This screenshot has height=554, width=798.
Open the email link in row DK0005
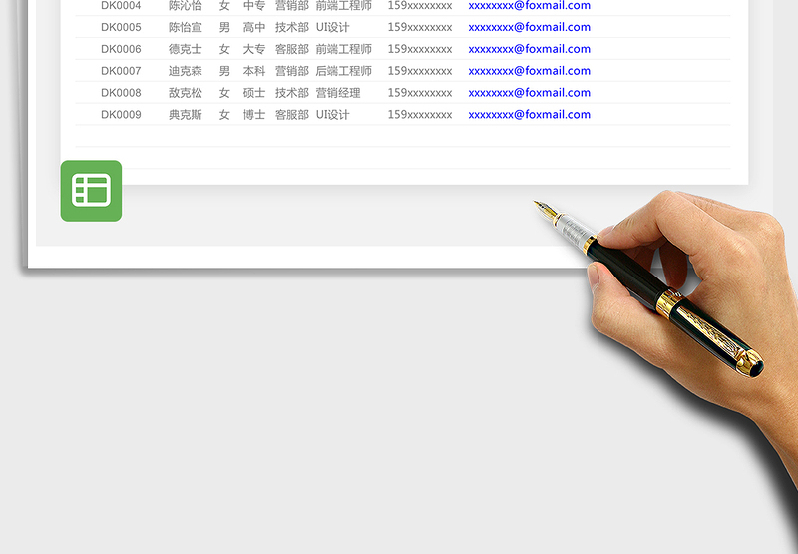pos(530,27)
